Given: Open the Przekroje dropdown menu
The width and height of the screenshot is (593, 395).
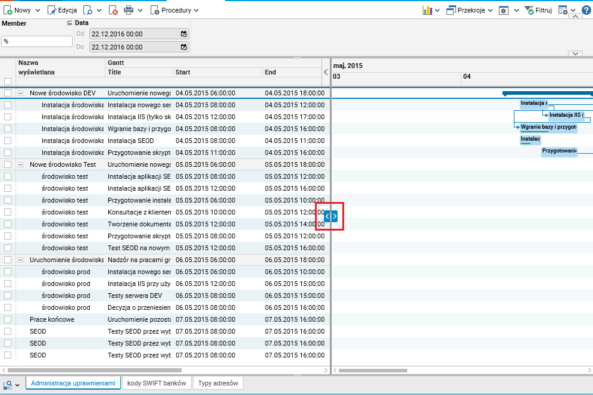Looking at the screenshot, I should coord(469,10).
